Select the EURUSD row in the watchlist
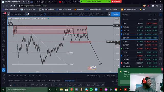 point(139,27)
